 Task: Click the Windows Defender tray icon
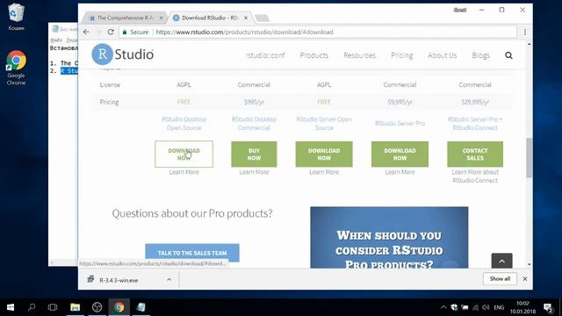(x=454, y=307)
